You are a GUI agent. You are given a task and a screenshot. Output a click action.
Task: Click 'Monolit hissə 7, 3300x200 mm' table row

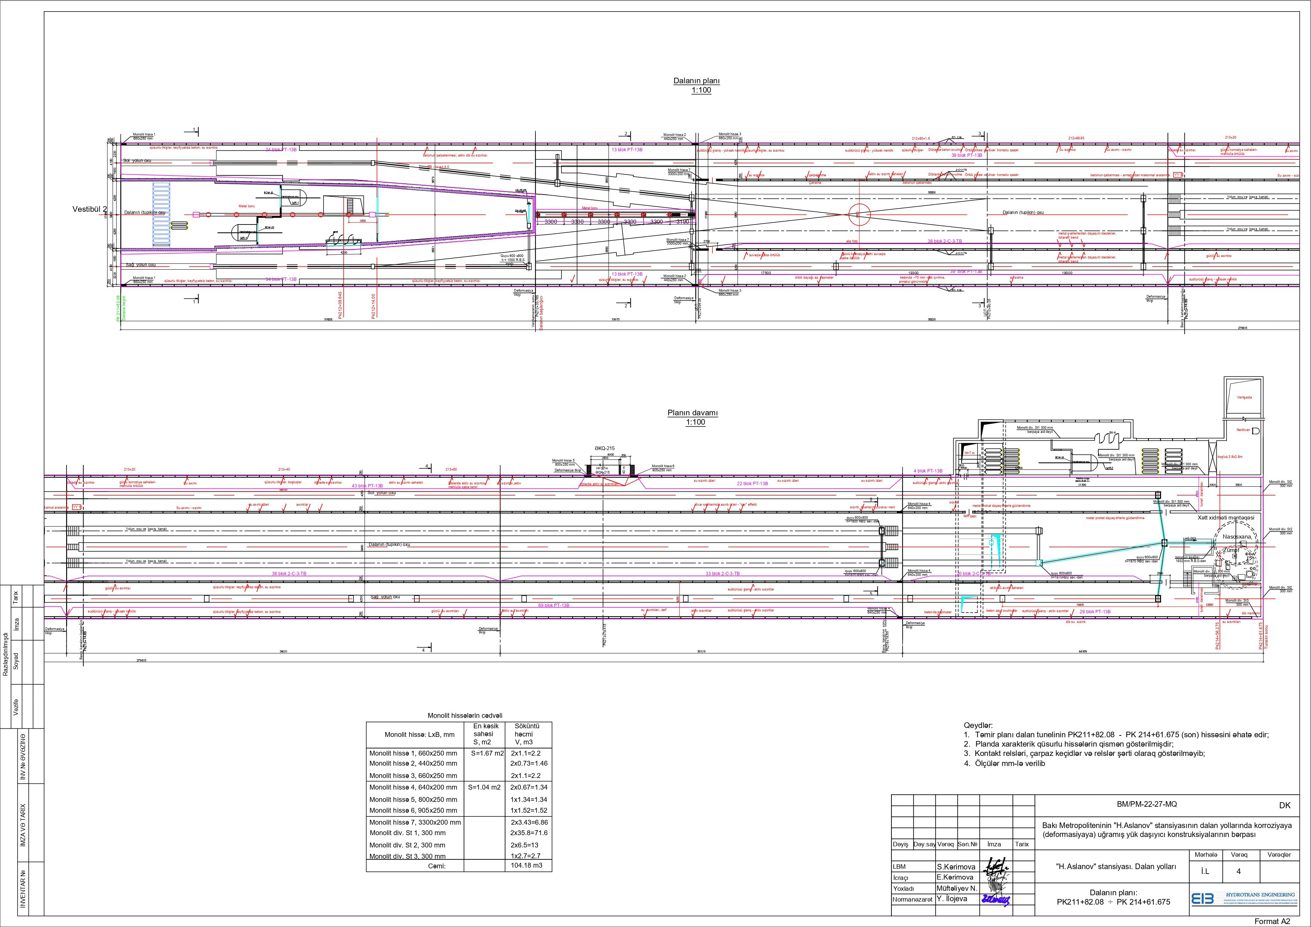pyautogui.click(x=415, y=822)
